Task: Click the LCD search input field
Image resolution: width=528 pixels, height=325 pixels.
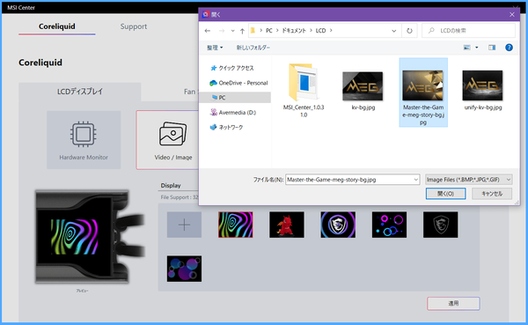Action: pos(468,31)
